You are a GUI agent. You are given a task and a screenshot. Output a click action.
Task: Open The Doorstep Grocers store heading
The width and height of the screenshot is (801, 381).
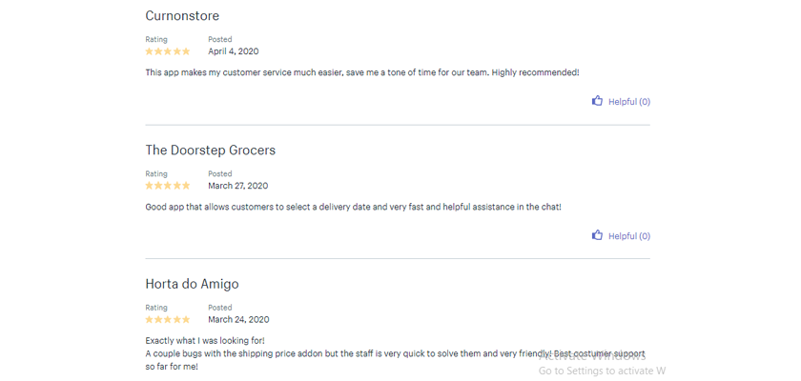[x=211, y=150]
